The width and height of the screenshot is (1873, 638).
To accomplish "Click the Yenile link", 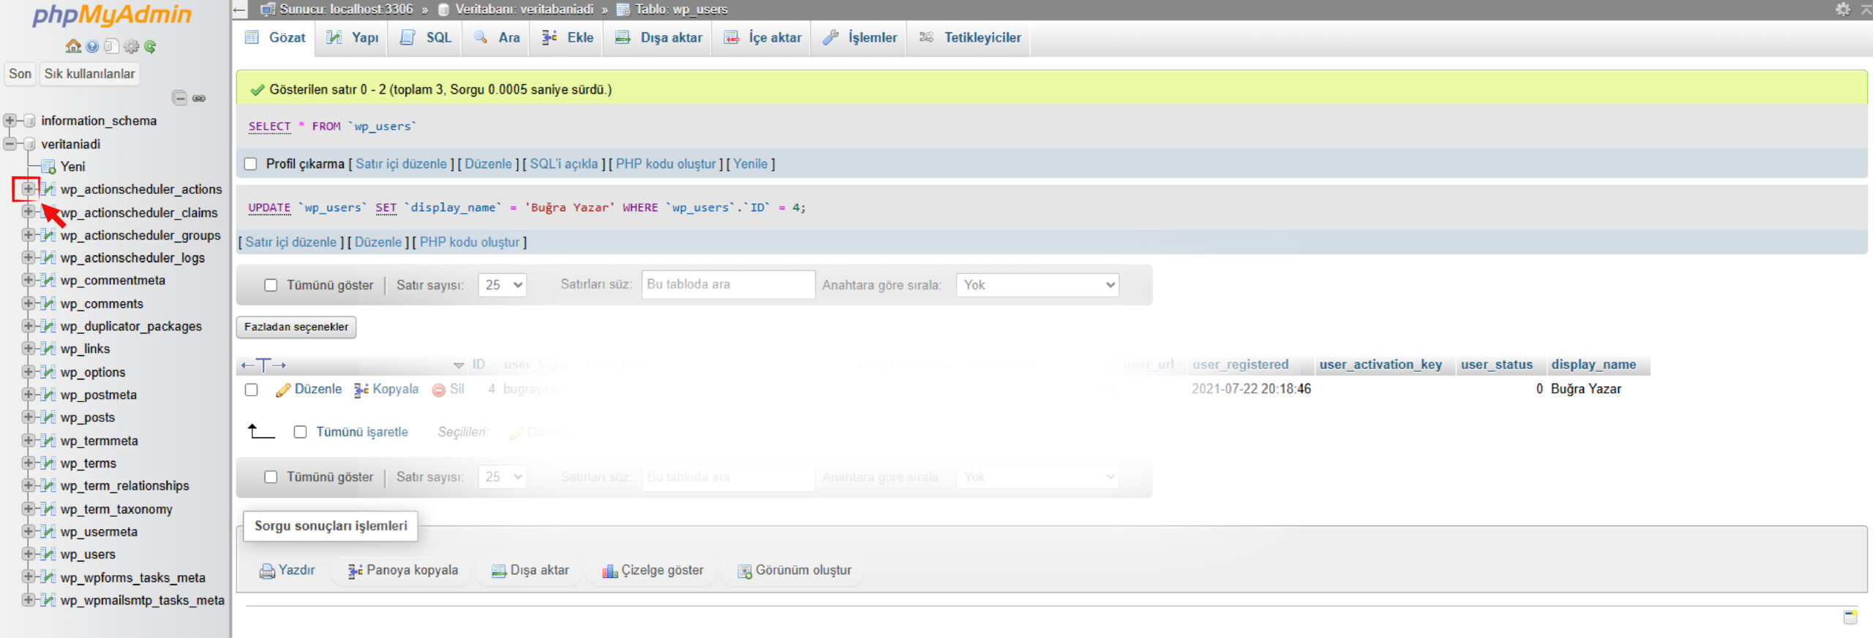I will tap(750, 164).
